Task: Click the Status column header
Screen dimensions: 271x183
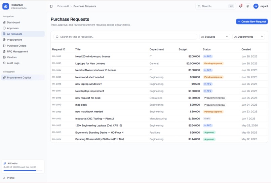Action: (206, 49)
